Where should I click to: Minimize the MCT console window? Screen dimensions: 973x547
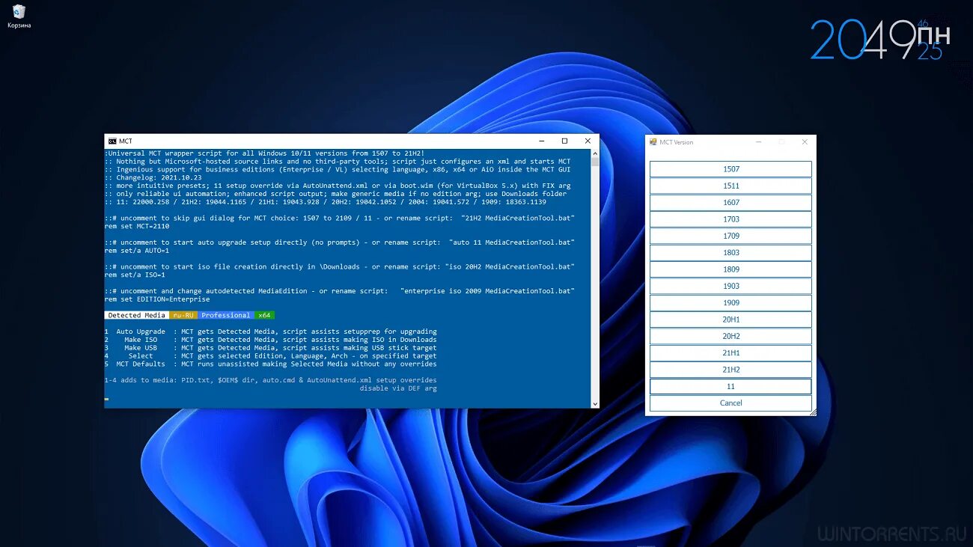[542, 141]
